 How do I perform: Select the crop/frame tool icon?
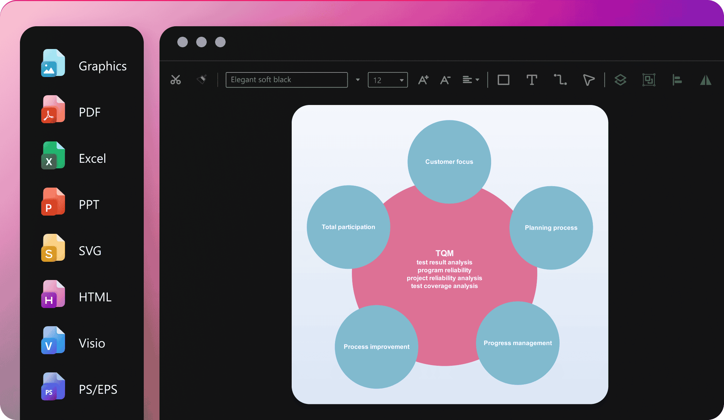[648, 79]
